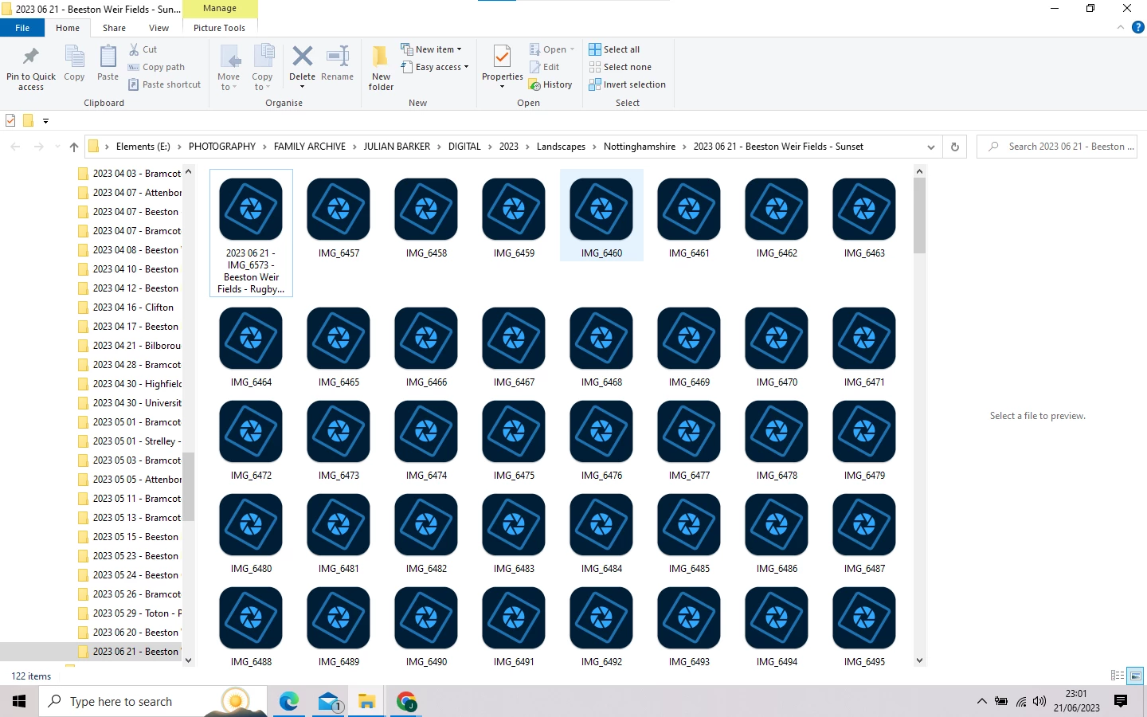Screen dimensions: 1147x717
Task: Expand the New item dropdown
Action: (x=431, y=49)
